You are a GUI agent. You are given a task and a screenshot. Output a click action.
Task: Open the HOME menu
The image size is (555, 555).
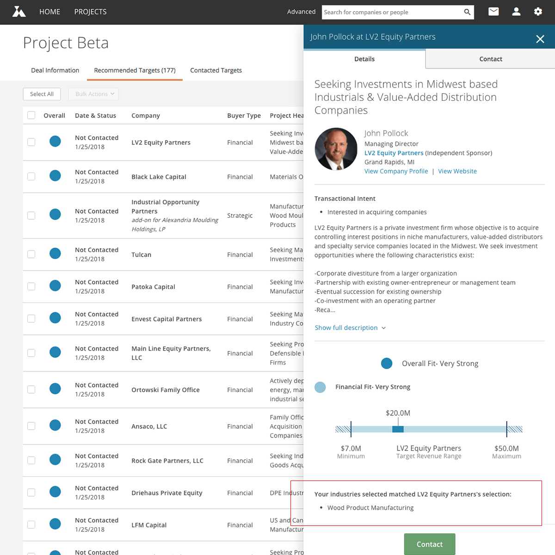(x=49, y=12)
